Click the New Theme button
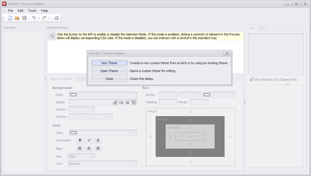Image resolution: width=311 pixels, height=176 pixels. click(x=109, y=63)
